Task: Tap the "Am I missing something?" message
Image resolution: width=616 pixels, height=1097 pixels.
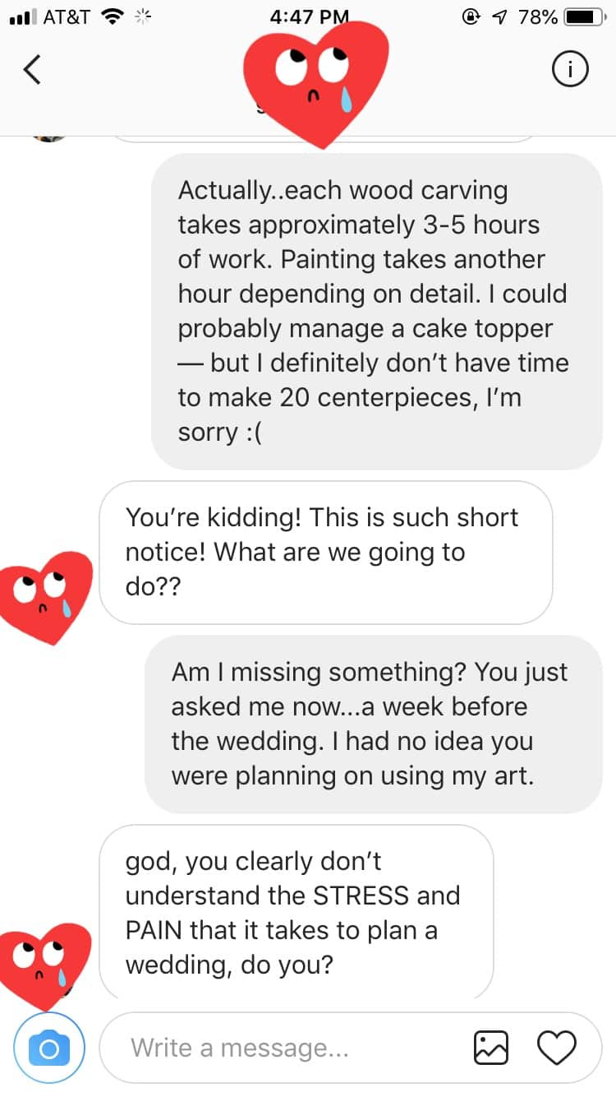Action: pos(373,724)
